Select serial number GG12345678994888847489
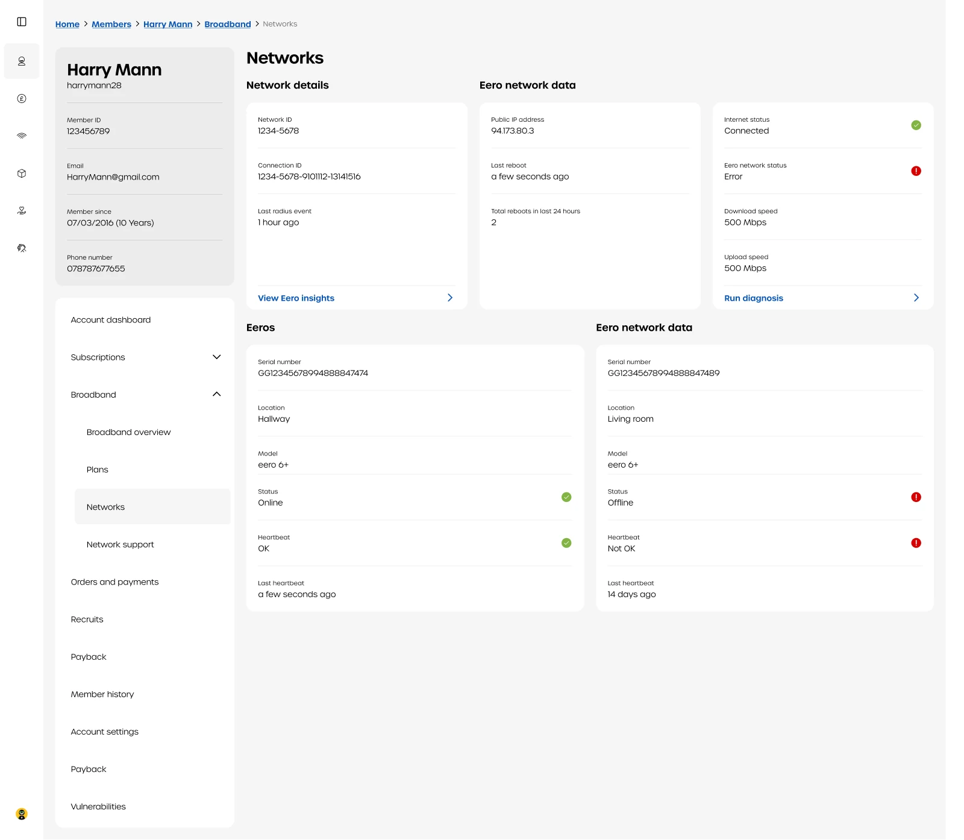Viewport: 964px width, 840px height. tap(663, 373)
